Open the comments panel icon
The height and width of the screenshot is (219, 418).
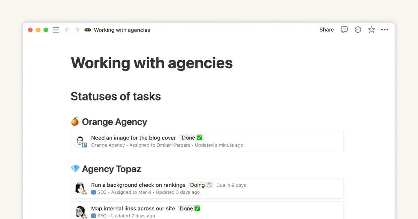344,30
